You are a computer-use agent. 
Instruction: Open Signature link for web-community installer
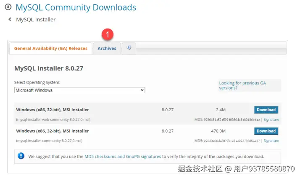[x=271, y=120]
